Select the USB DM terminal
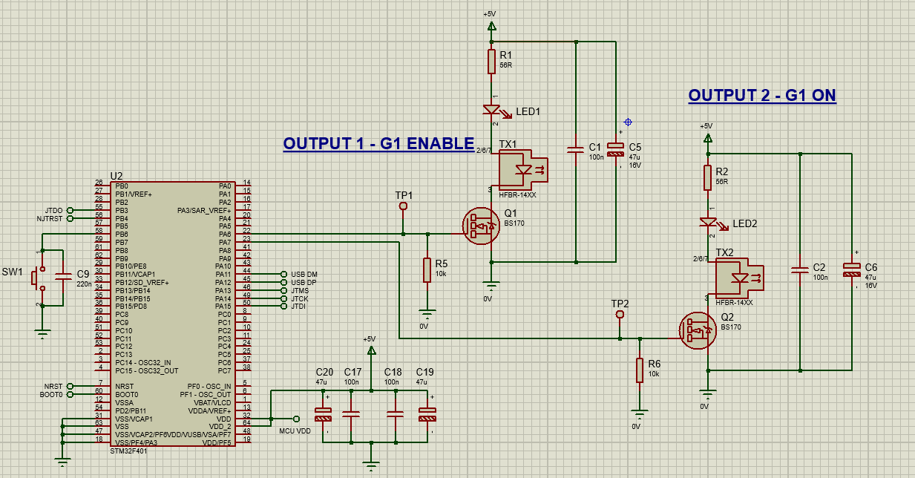The image size is (915, 478). (283, 275)
